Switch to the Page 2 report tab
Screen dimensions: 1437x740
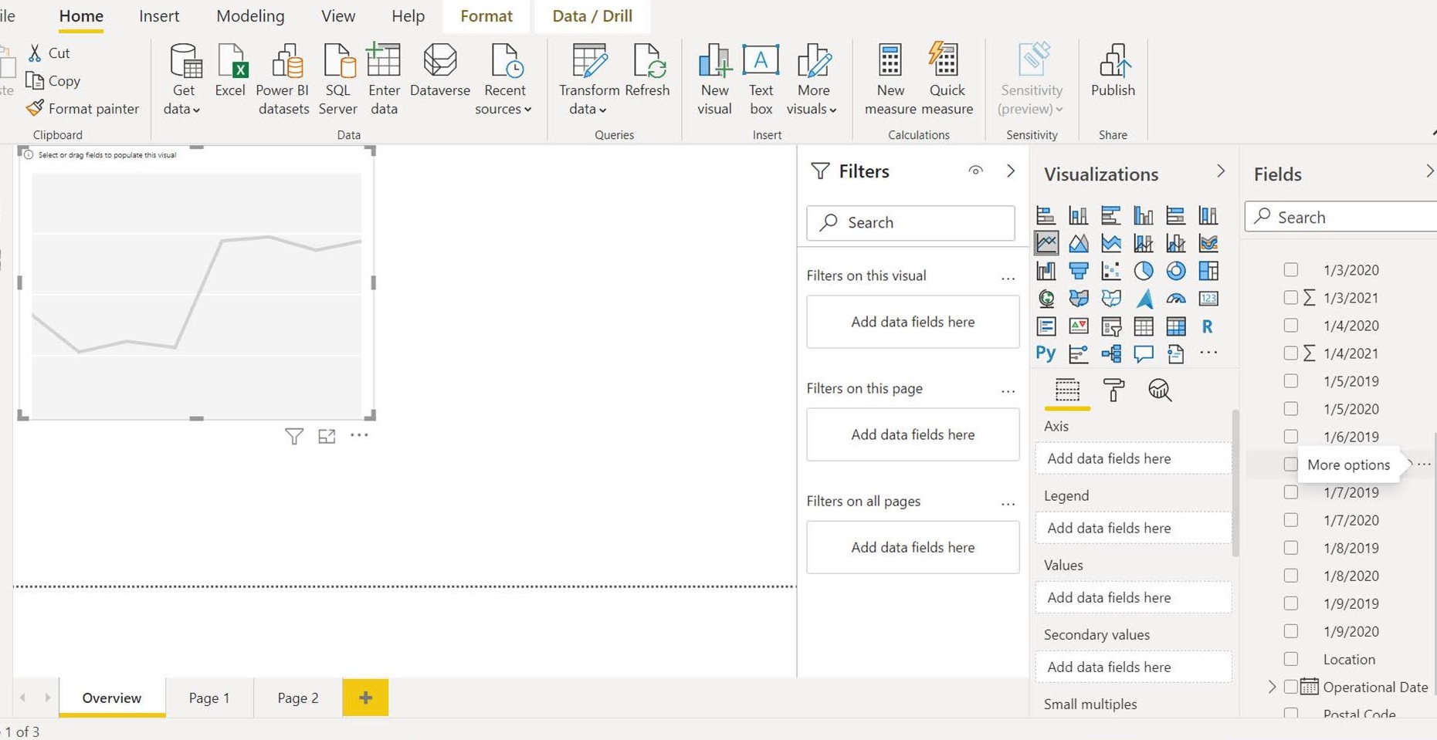[x=298, y=698]
